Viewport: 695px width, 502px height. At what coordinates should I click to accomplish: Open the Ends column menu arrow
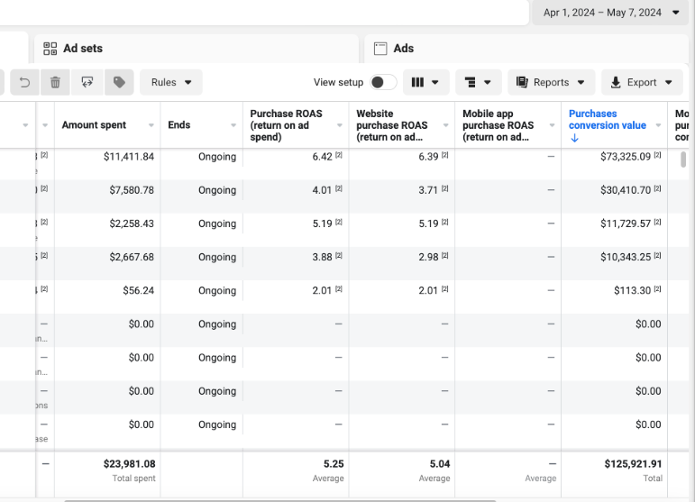tap(232, 125)
